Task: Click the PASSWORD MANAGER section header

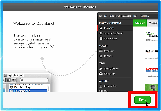Action: click(110, 23)
